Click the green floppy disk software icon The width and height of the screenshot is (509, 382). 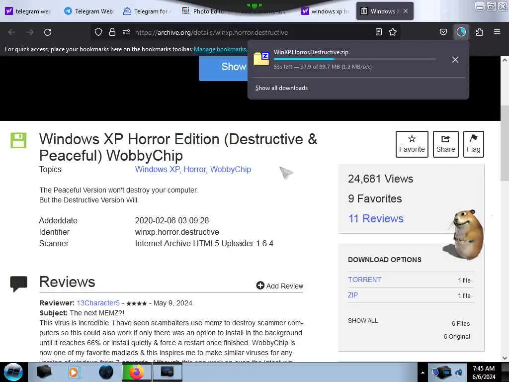[18, 140]
